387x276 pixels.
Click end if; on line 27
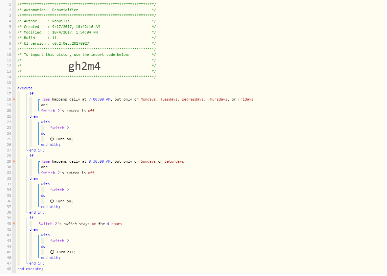pos(36,150)
